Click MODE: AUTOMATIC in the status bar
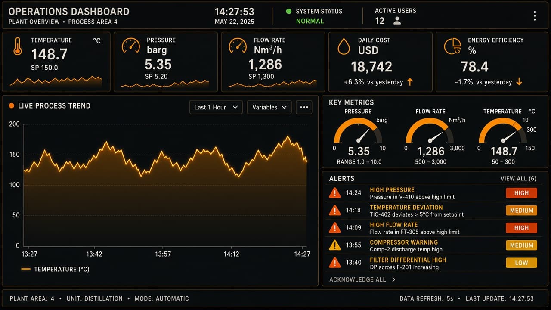The height and width of the screenshot is (310, 551). pos(161,298)
